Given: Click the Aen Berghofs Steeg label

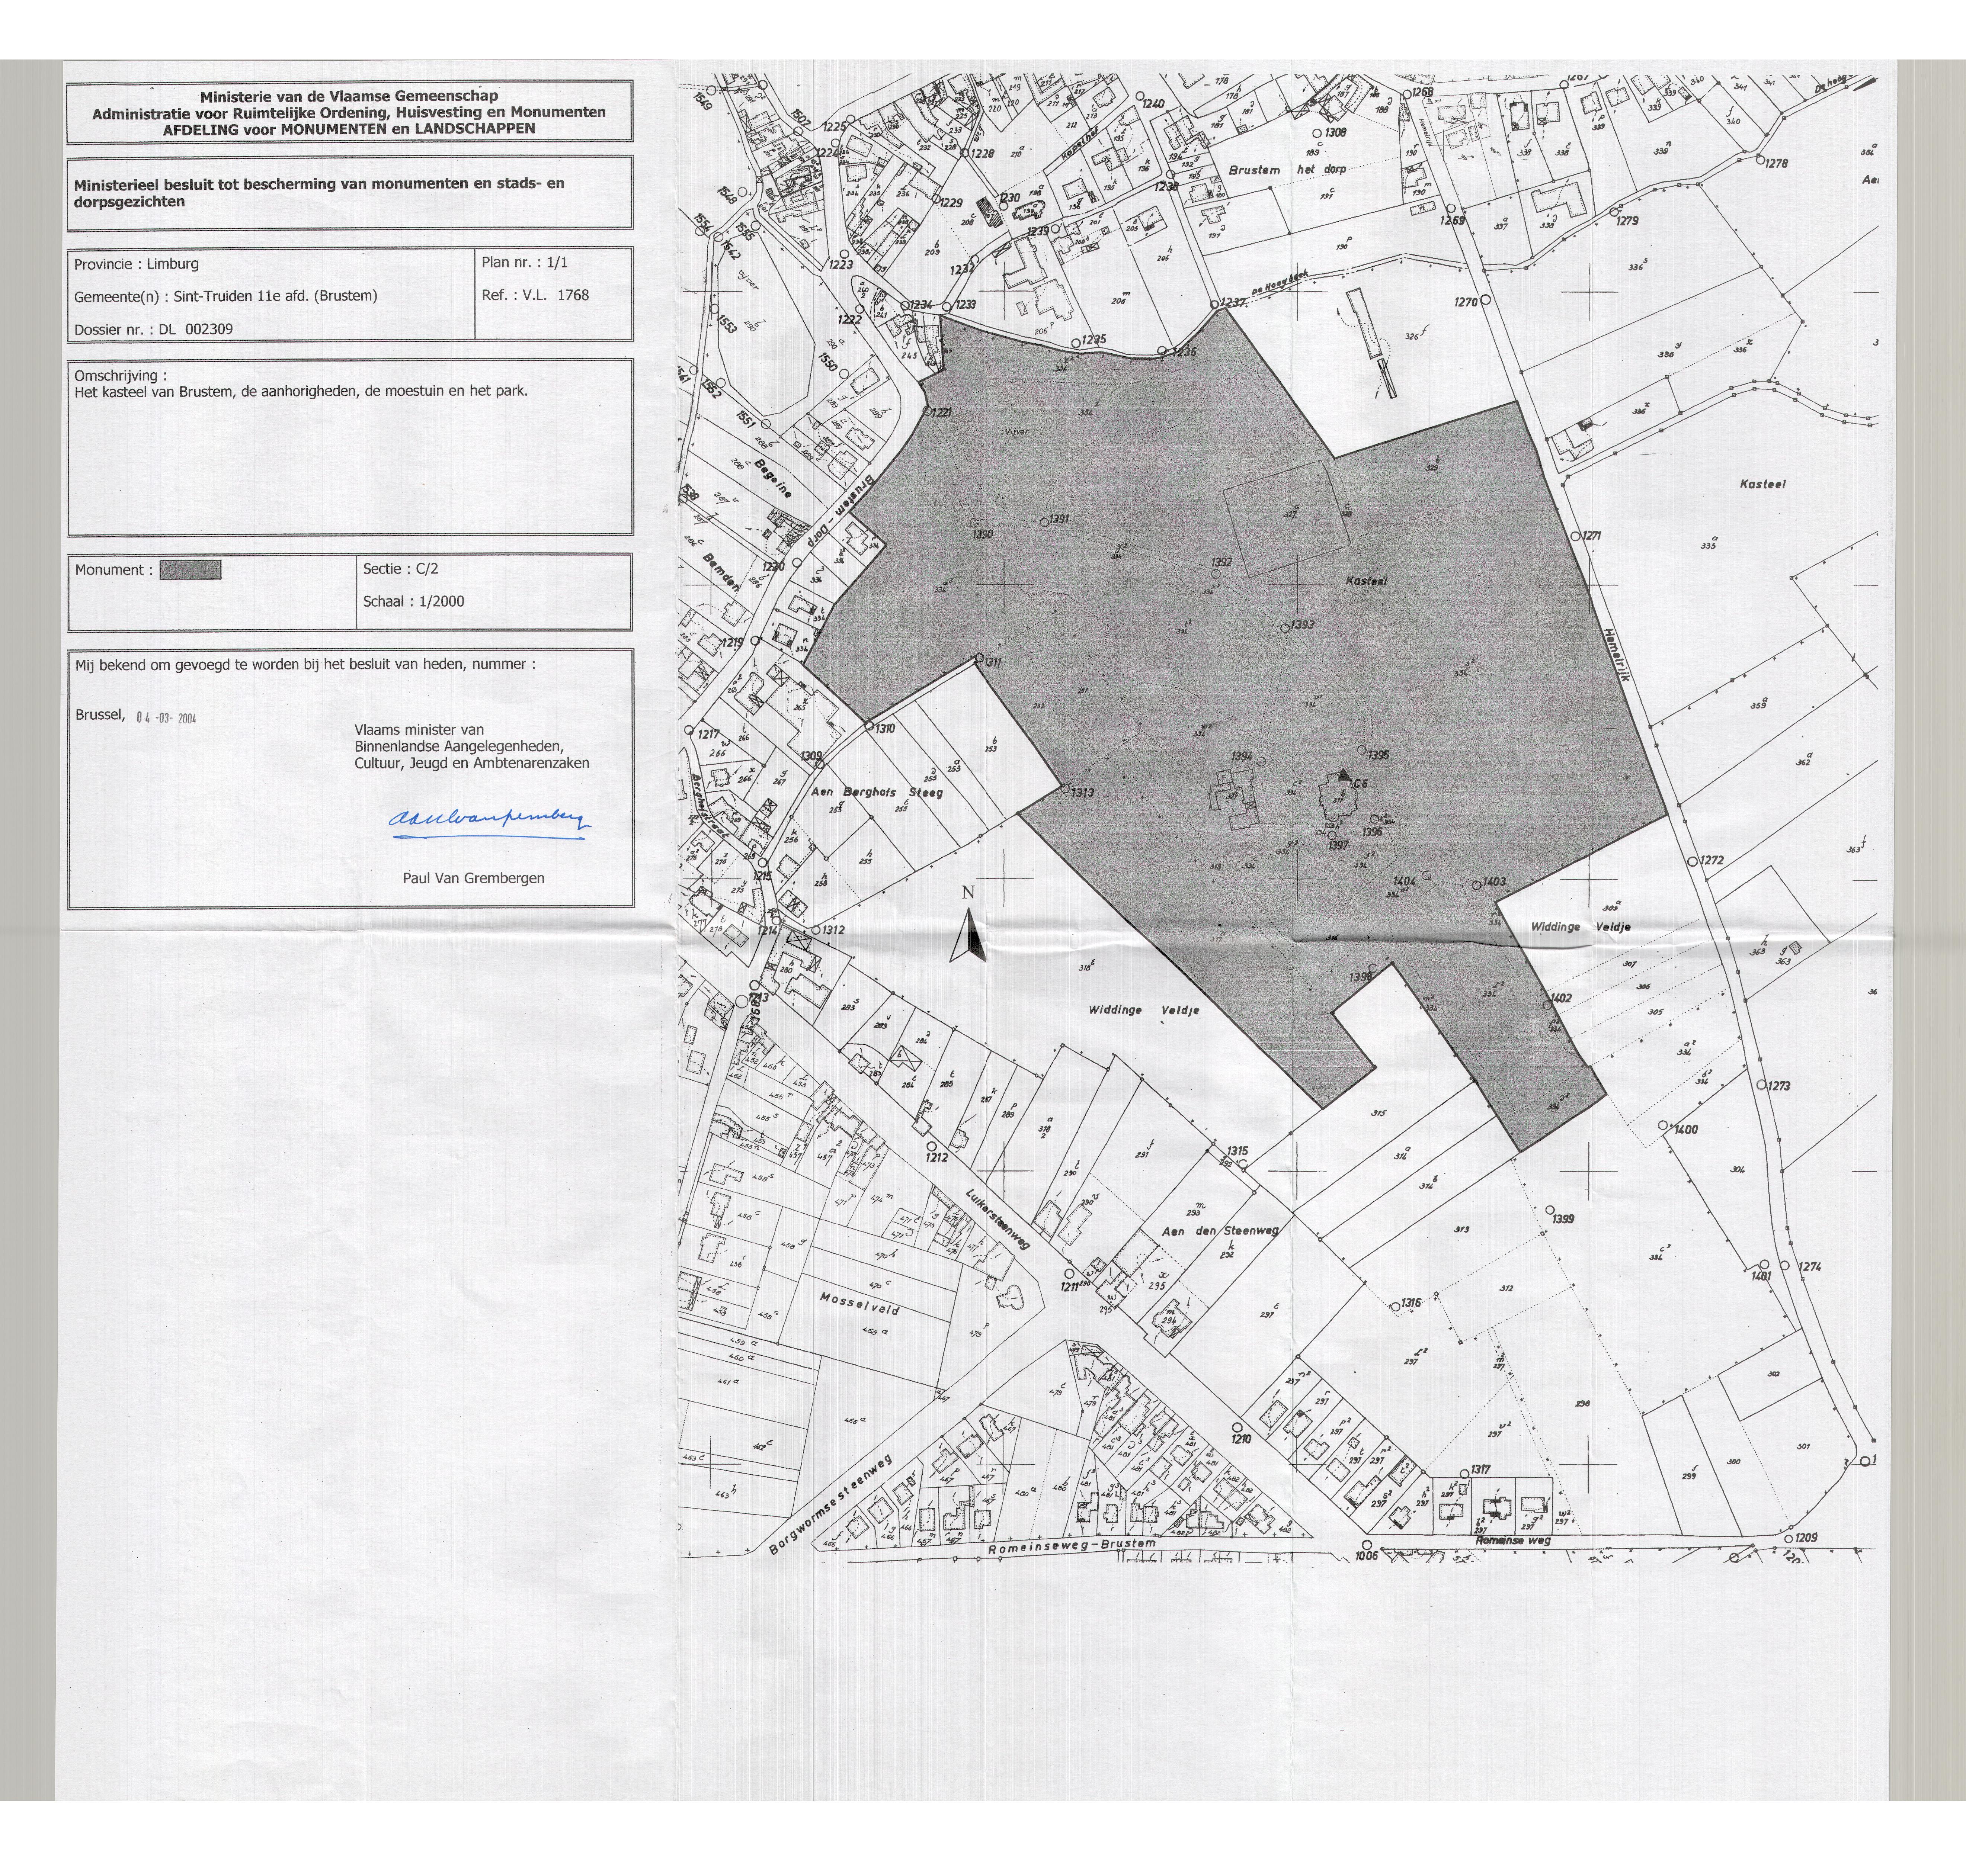Looking at the screenshot, I should click(x=877, y=791).
